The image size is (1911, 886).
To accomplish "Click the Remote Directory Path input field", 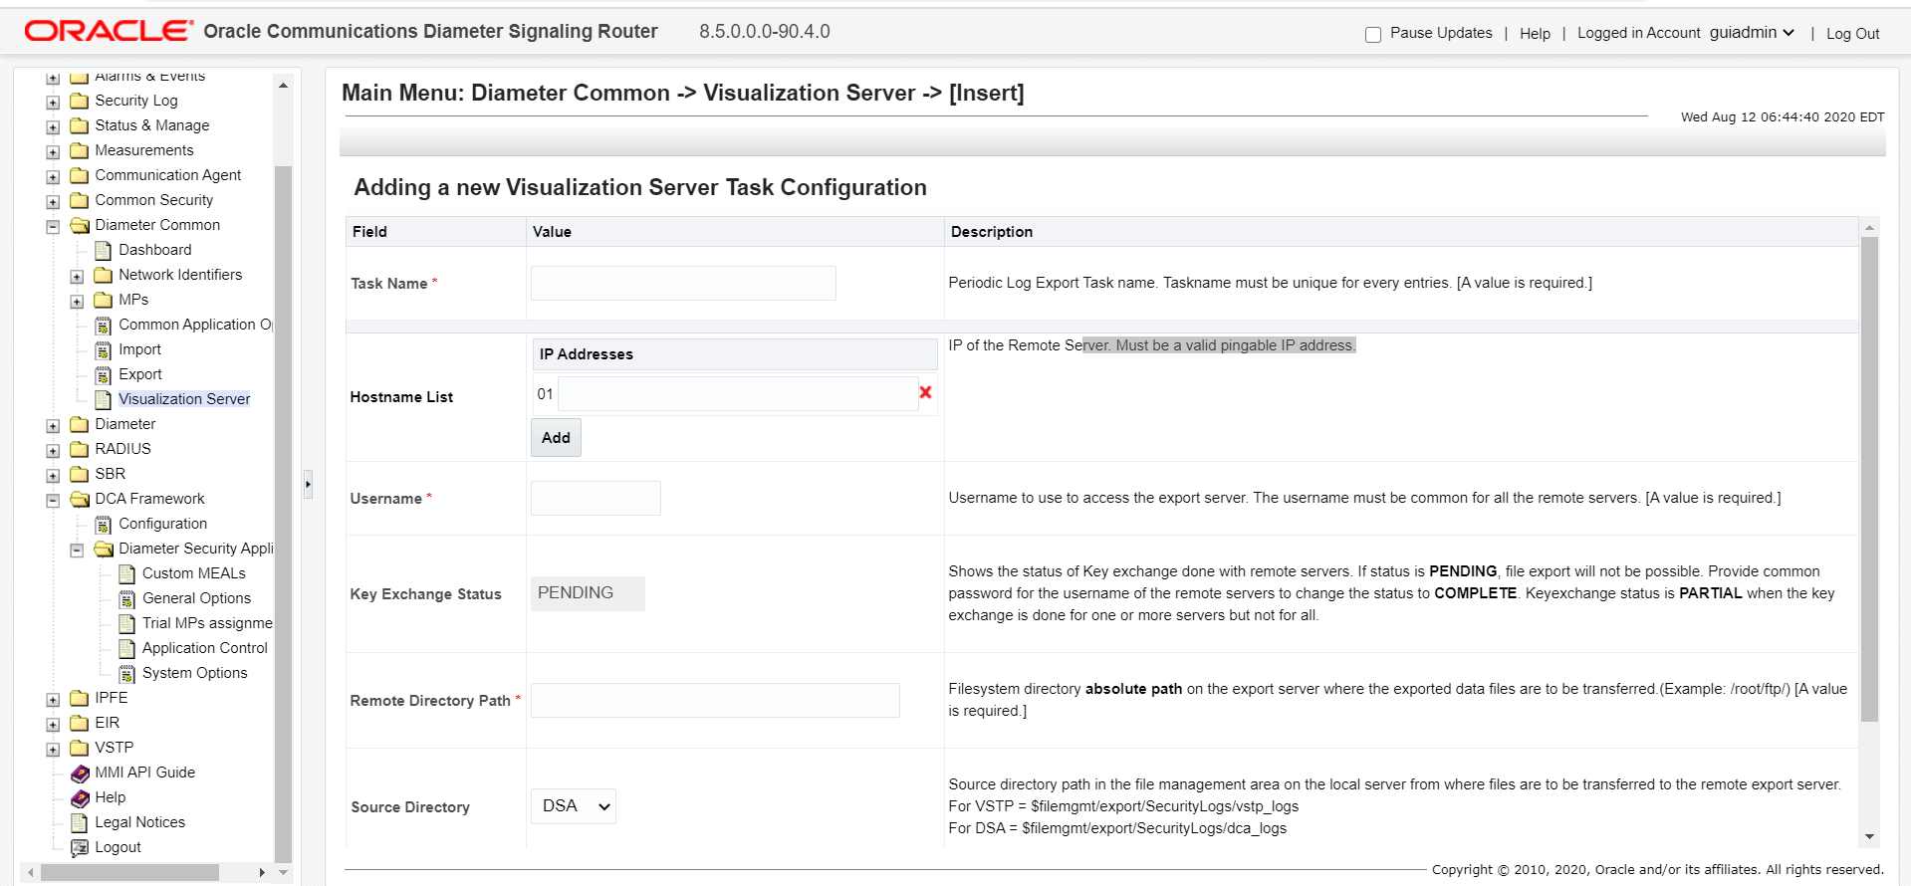I will [x=715, y=700].
